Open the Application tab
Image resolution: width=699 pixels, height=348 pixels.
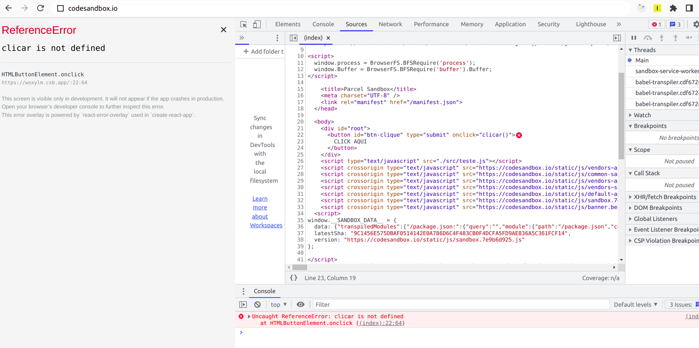(510, 24)
